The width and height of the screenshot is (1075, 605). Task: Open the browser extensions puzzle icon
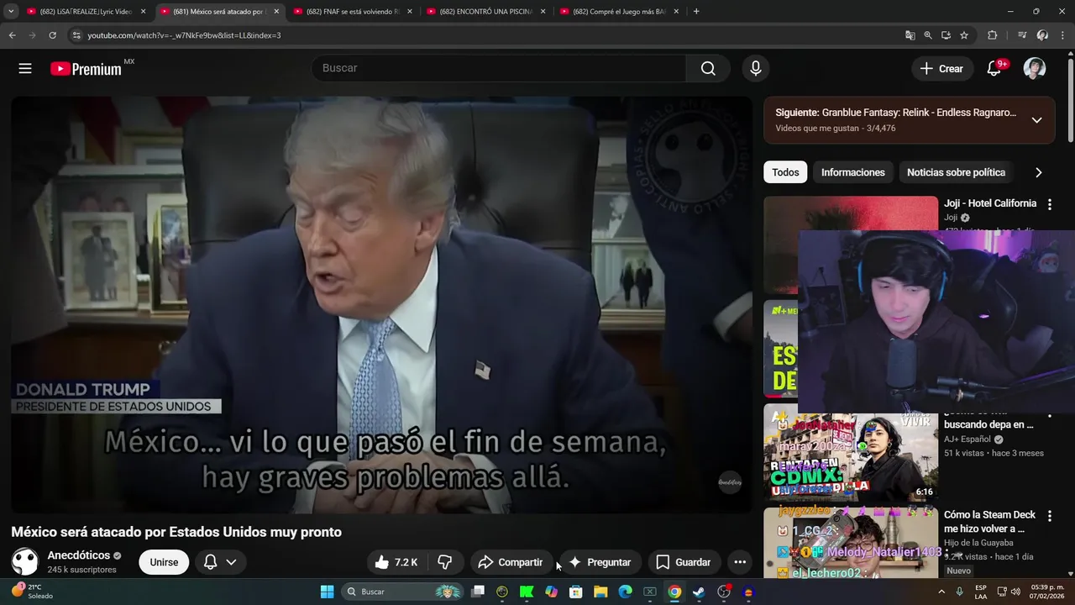992,35
